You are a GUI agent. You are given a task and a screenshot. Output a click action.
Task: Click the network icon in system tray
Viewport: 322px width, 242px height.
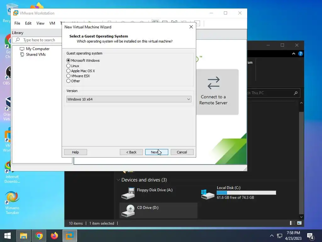[x=280, y=236]
